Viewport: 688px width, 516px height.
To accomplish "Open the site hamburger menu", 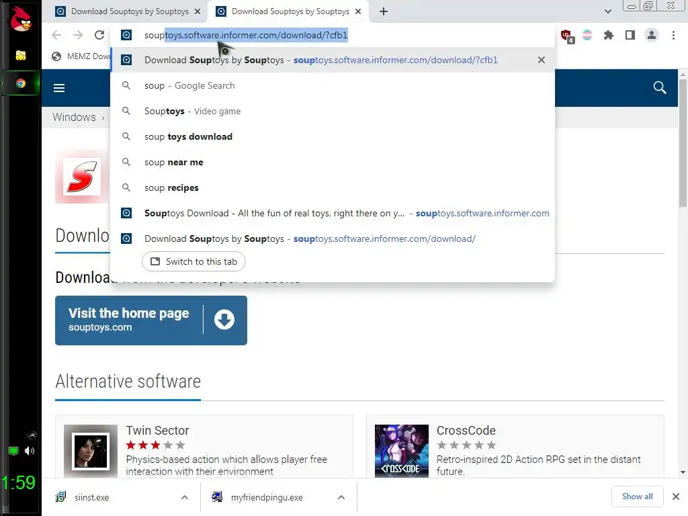I will click(59, 88).
